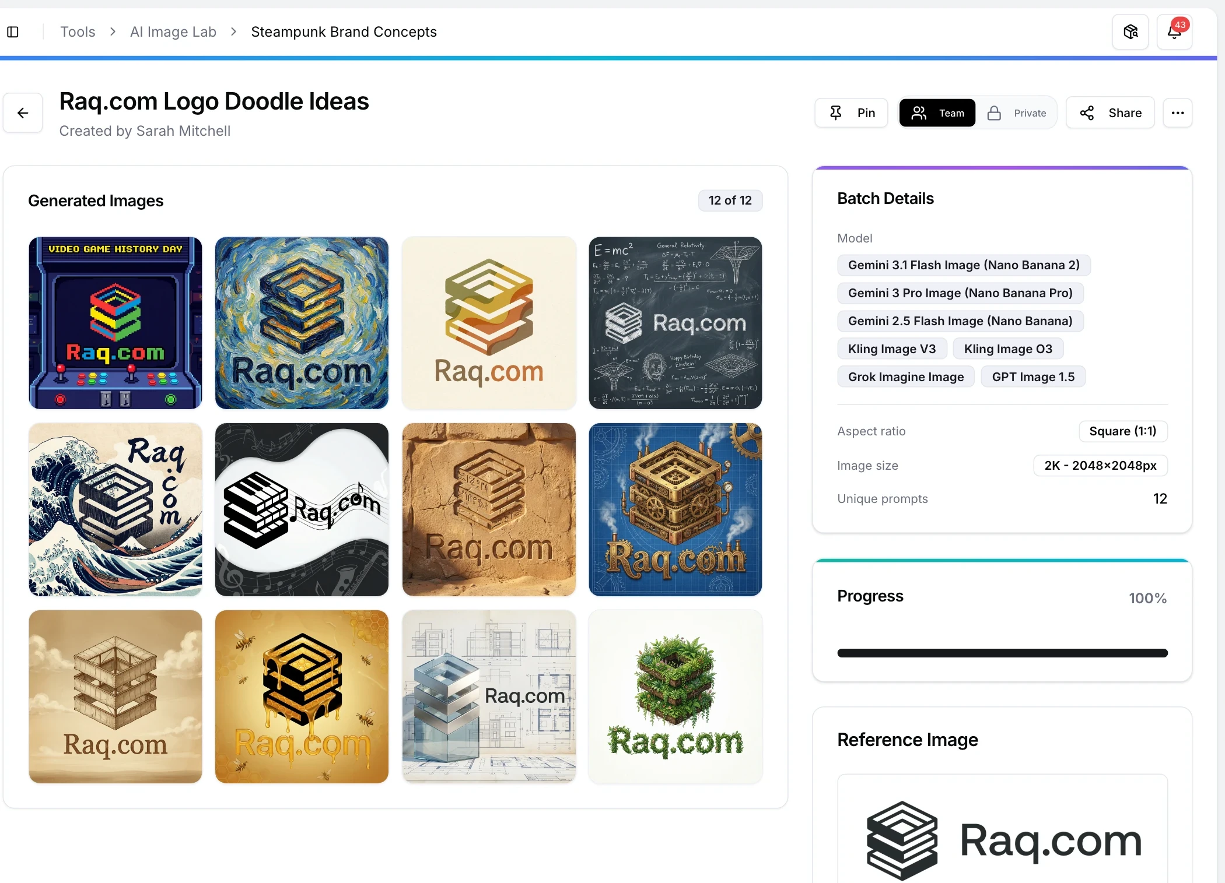Click the 100% progress label
The height and width of the screenshot is (883, 1225).
[x=1147, y=598]
